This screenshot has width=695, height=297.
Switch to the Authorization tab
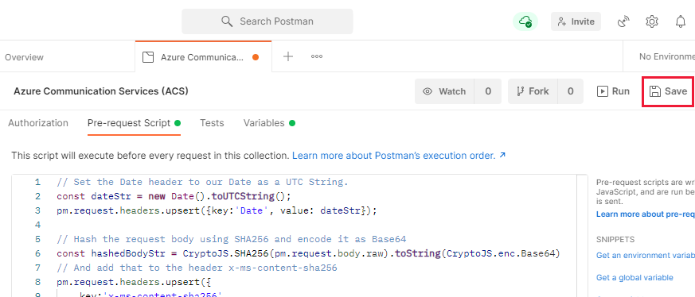click(x=38, y=123)
